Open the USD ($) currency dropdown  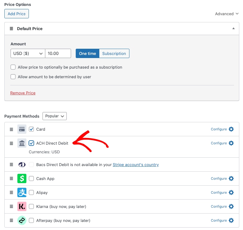point(28,53)
